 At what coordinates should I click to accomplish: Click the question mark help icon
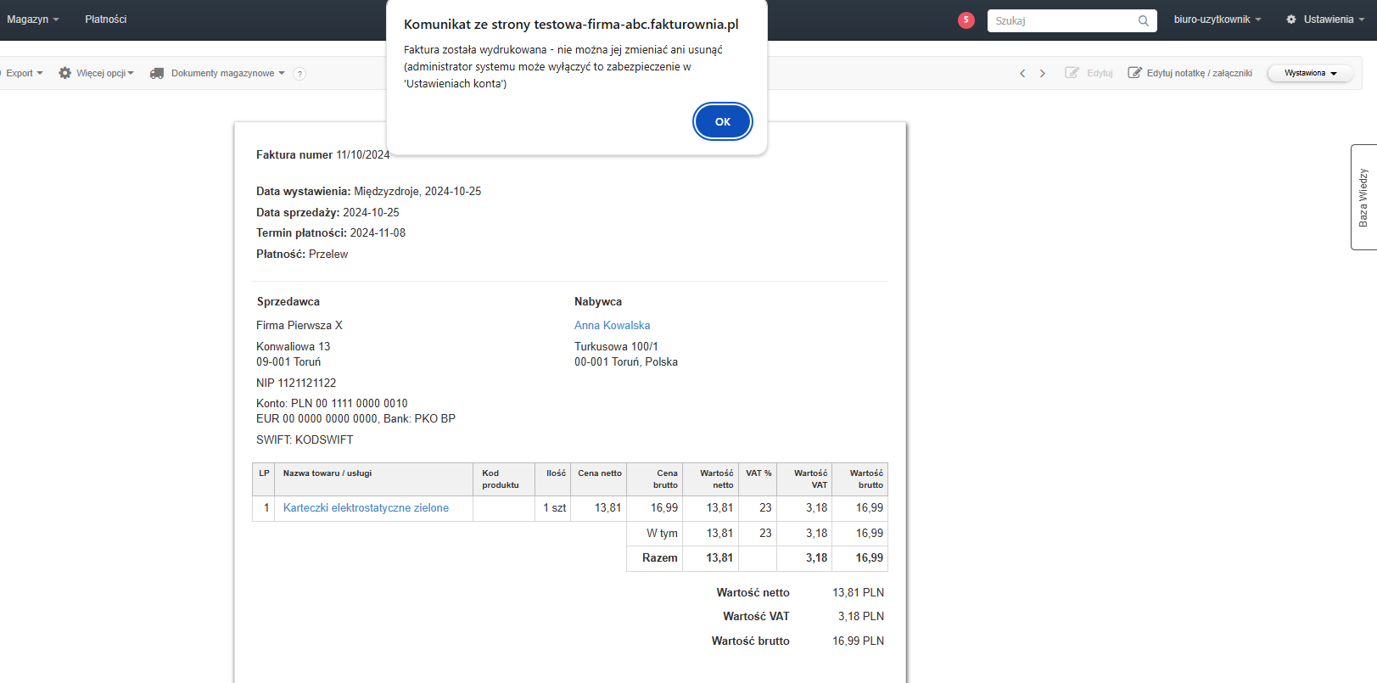[x=299, y=74]
